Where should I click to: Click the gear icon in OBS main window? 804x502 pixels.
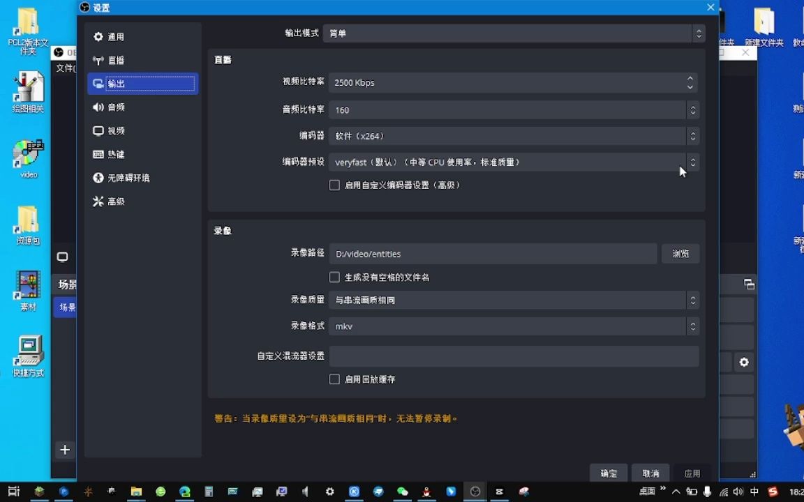(x=744, y=362)
